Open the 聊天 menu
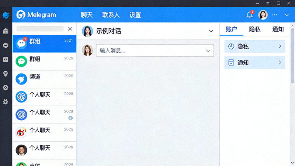The image size is (295, 166). tap(87, 15)
